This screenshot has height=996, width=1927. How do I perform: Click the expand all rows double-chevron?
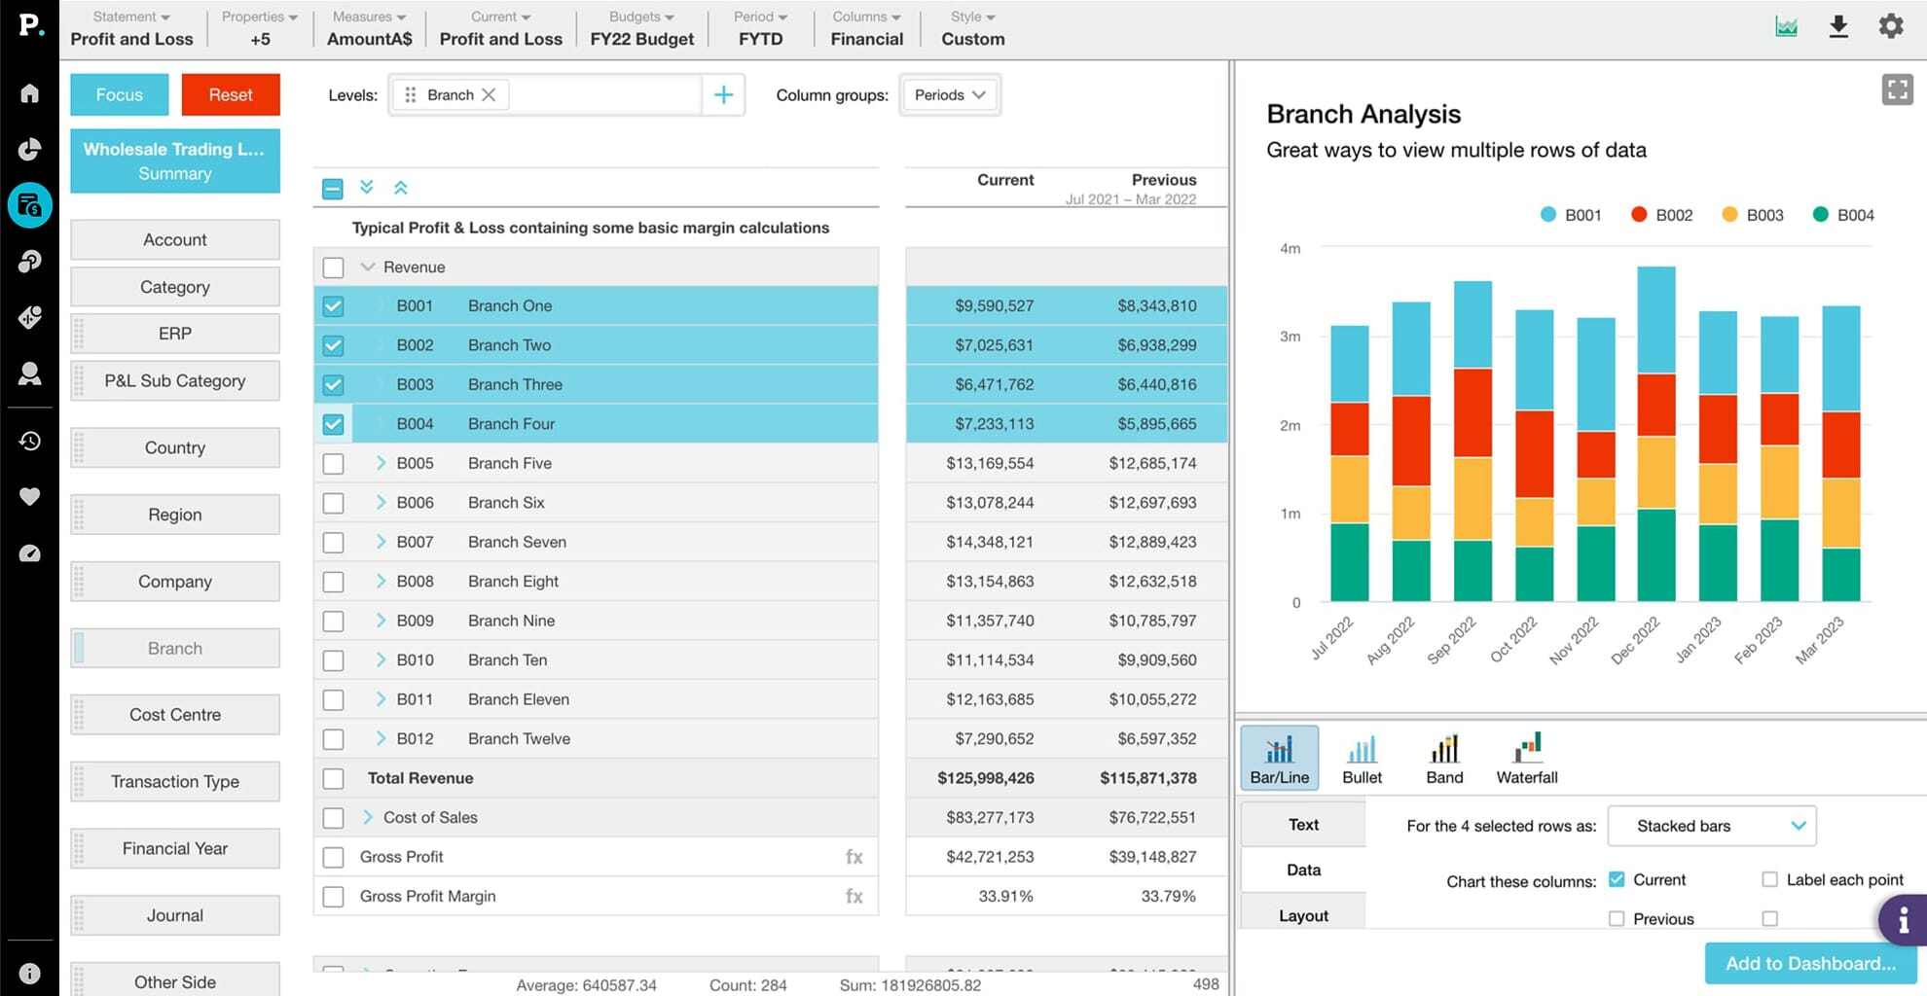[367, 187]
